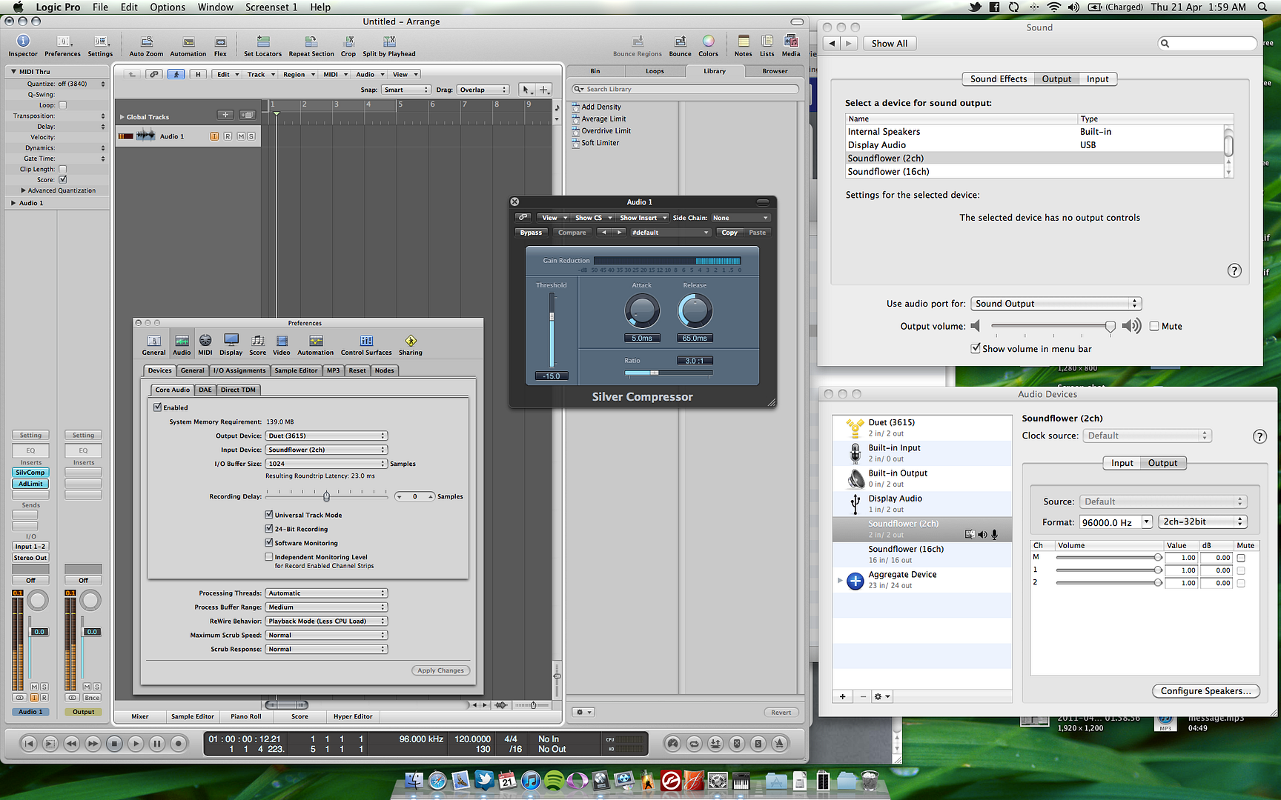This screenshot has width=1281, height=800.
Task: Click Copy in the compressor plugin header
Action: [729, 233]
